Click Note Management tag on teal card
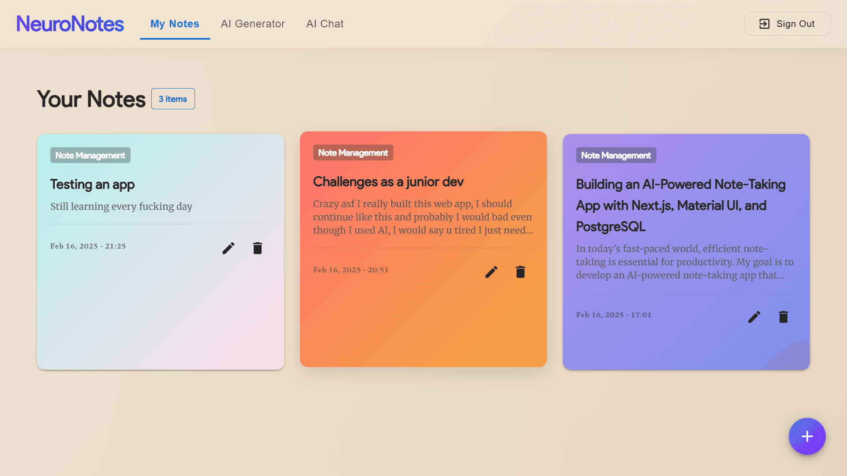 (90, 155)
